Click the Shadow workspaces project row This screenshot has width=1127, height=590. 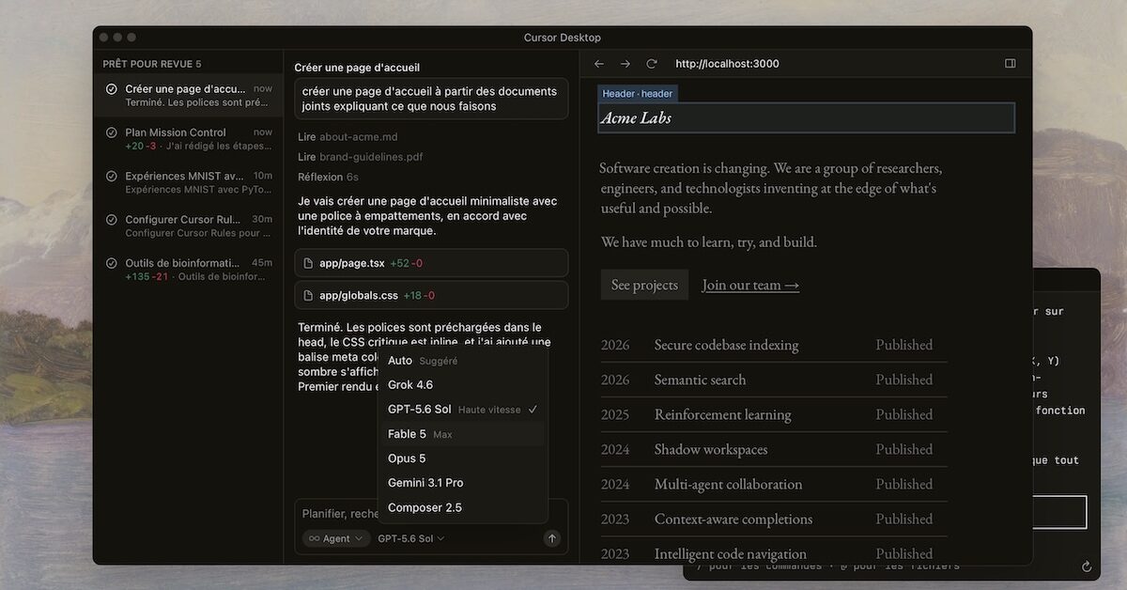pos(774,449)
